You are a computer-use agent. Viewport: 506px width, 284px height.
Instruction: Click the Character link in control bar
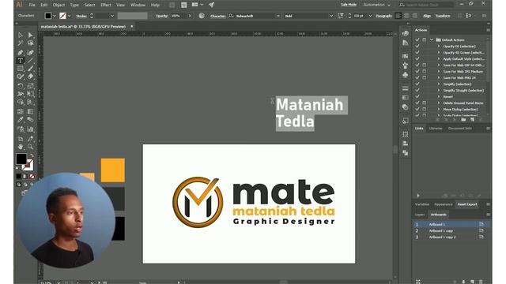click(x=218, y=16)
